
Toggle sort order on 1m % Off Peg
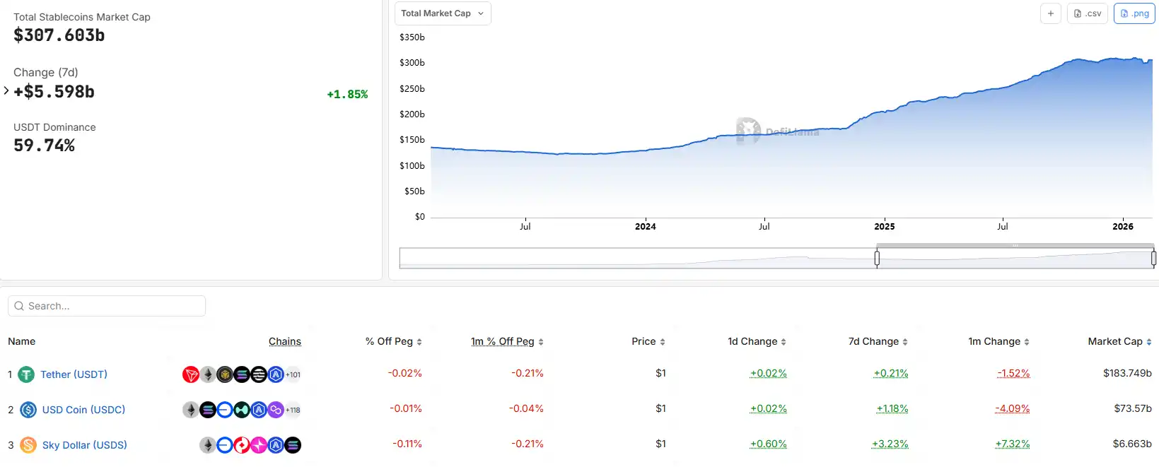506,341
